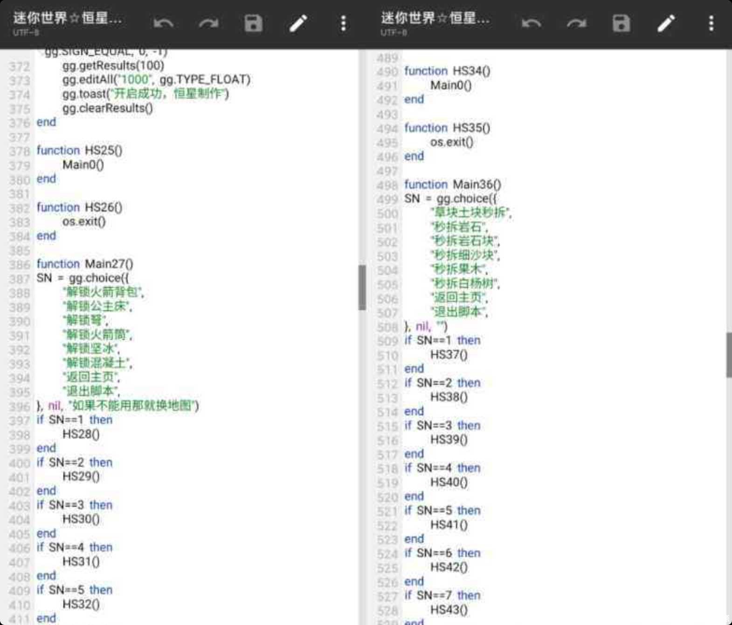Click 'HS31()' call on line 407

(81, 562)
